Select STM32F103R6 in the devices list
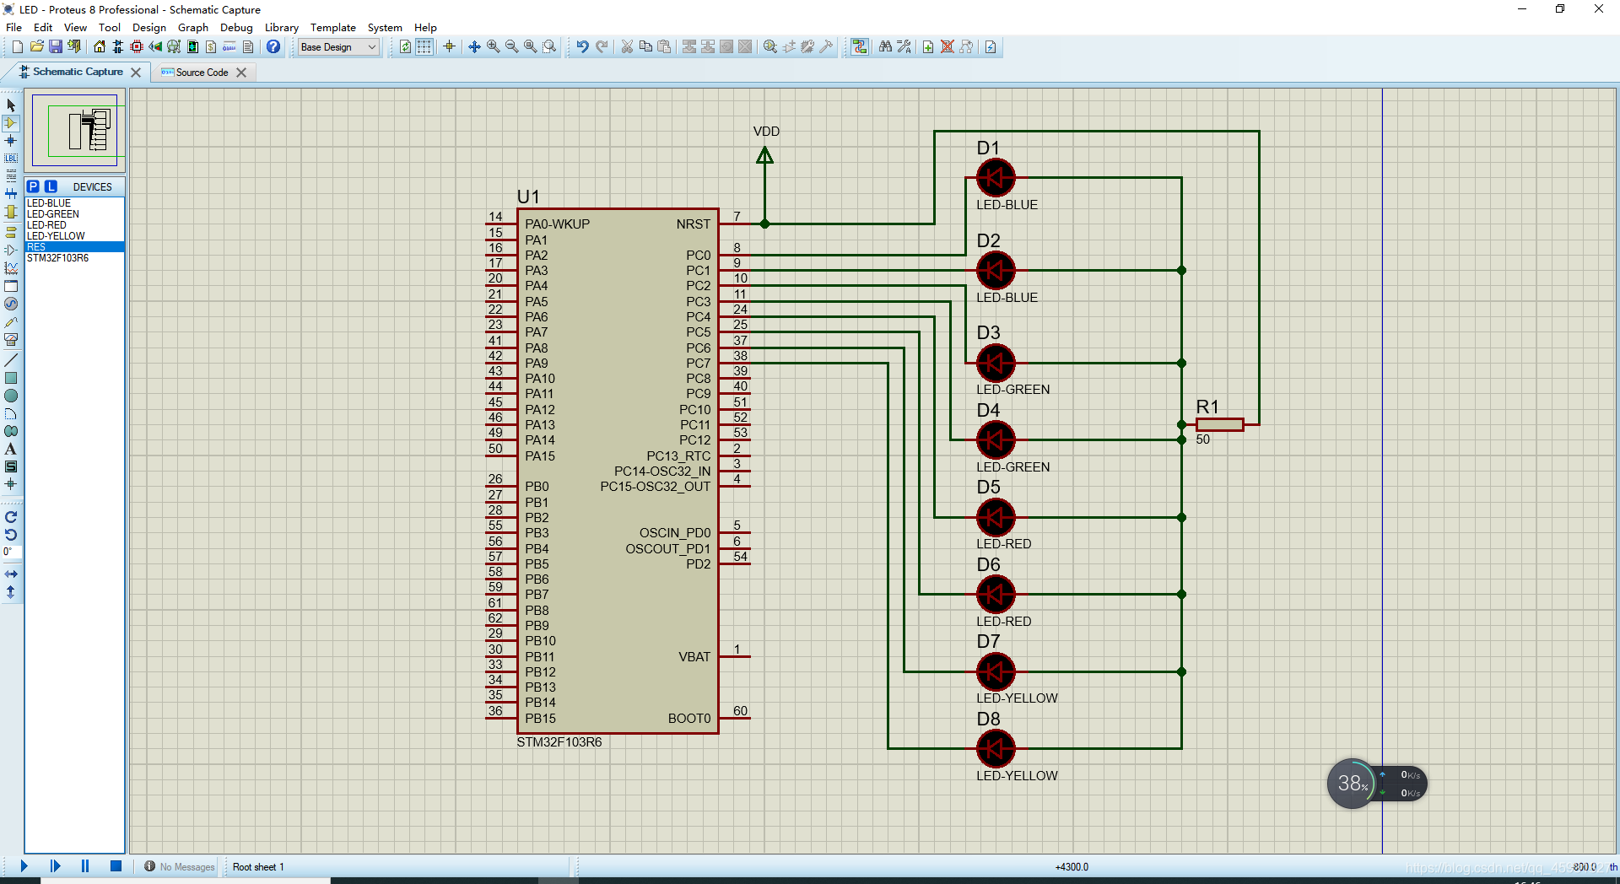 pyautogui.click(x=74, y=258)
